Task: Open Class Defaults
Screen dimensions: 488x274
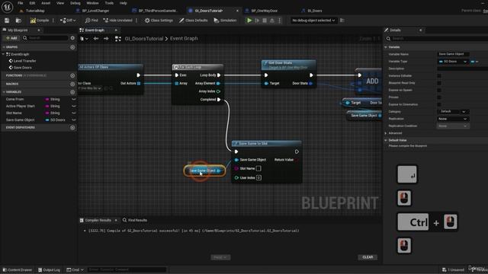Action: point(193,21)
